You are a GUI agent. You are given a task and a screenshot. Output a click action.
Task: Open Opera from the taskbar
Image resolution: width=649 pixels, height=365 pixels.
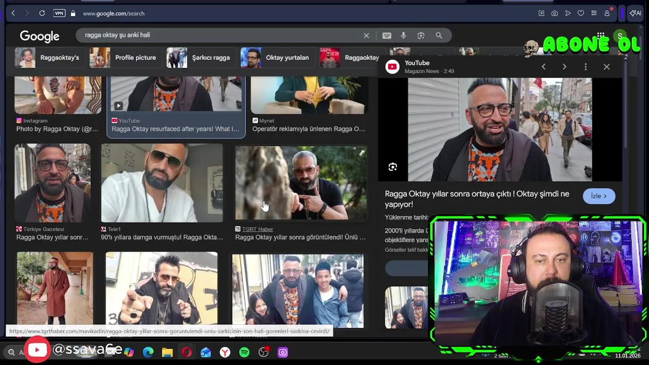click(187, 352)
